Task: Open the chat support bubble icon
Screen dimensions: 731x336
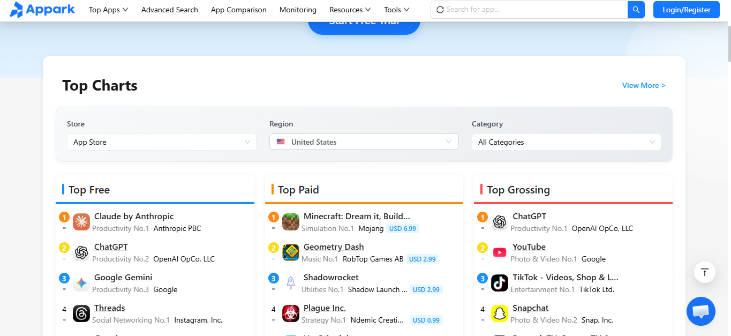Action: [700, 311]
